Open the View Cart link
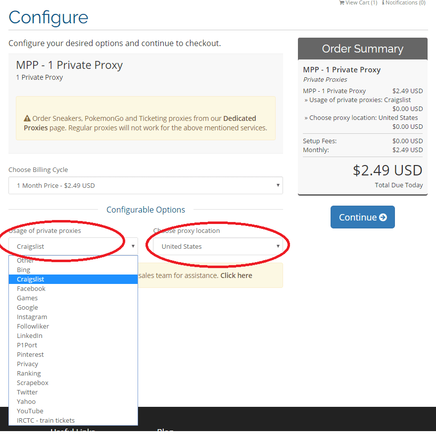Viewport: 436px width, 443px height. click(358, 2)
